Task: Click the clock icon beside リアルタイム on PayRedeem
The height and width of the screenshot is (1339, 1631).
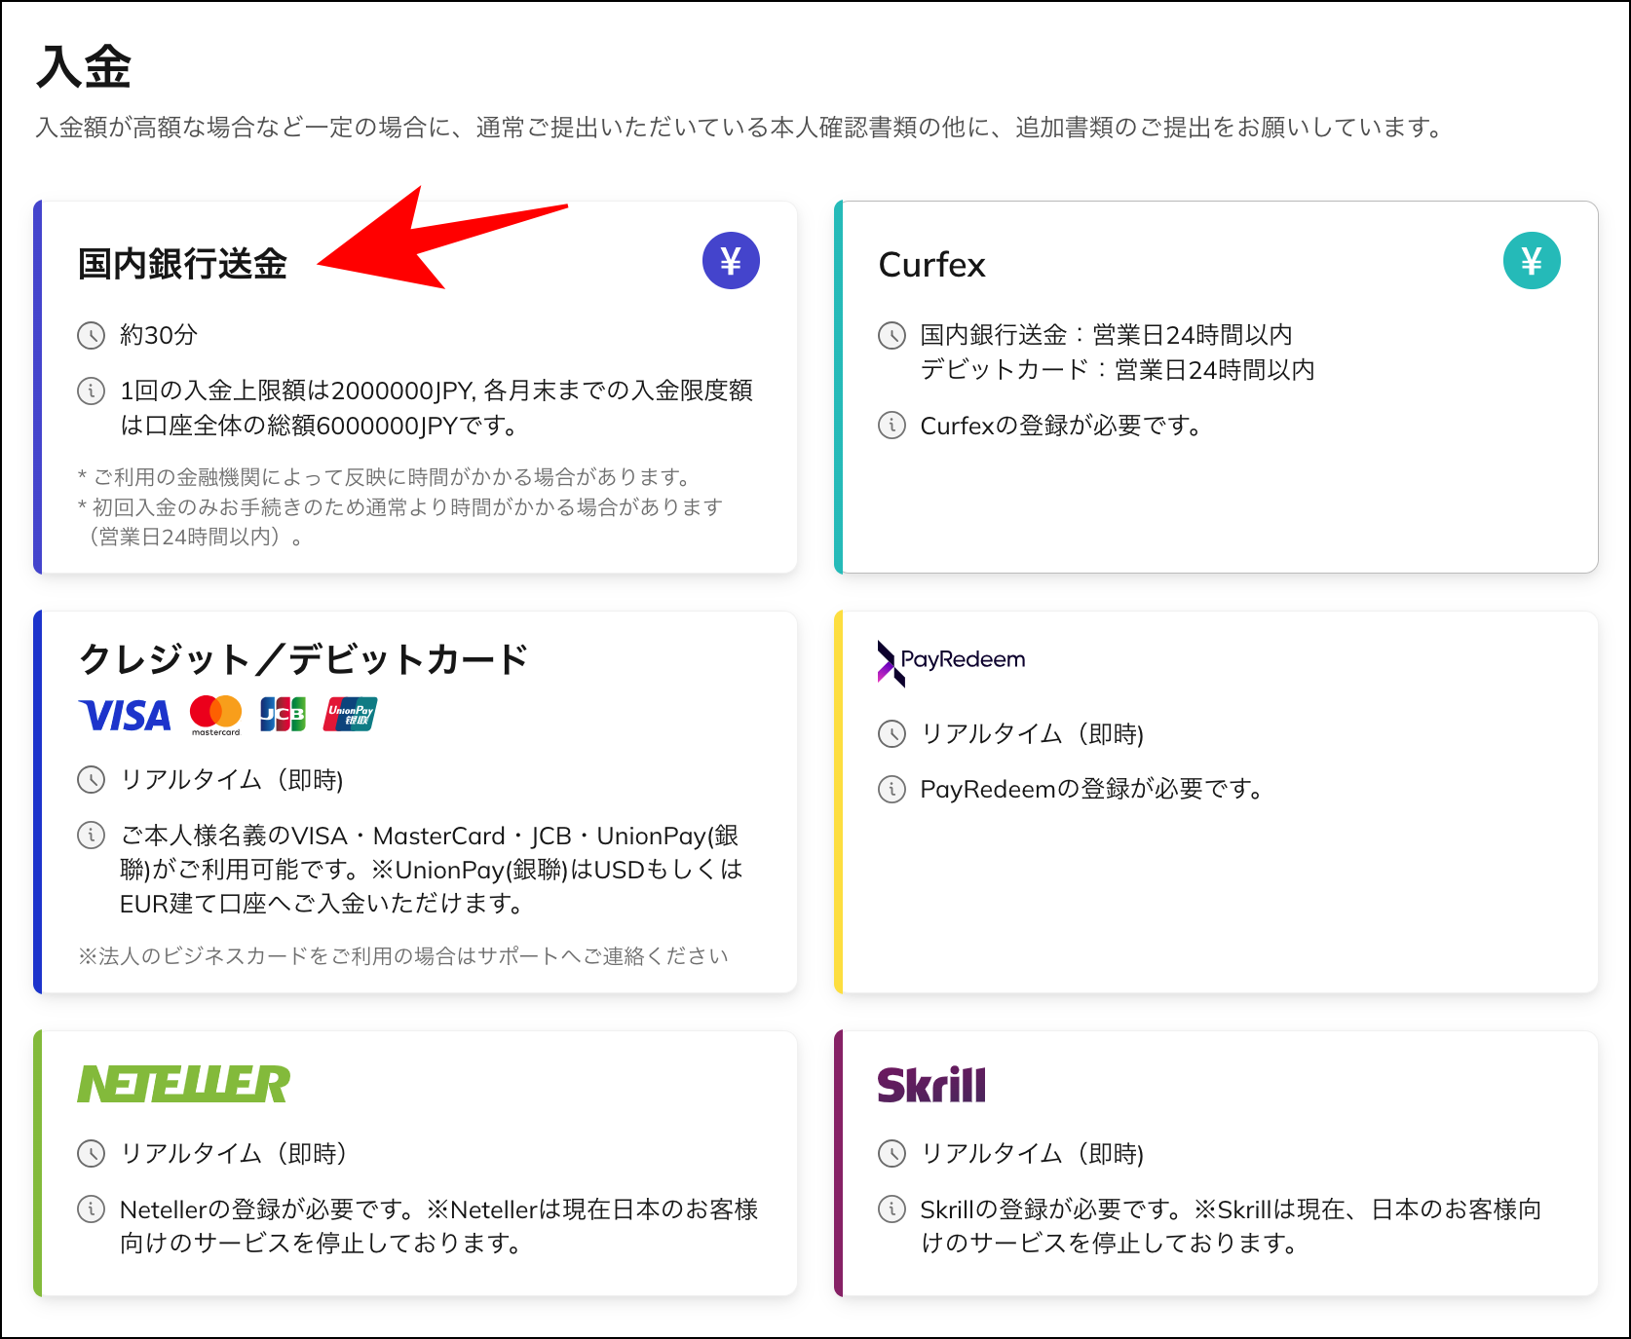Action: coord(891,735)
